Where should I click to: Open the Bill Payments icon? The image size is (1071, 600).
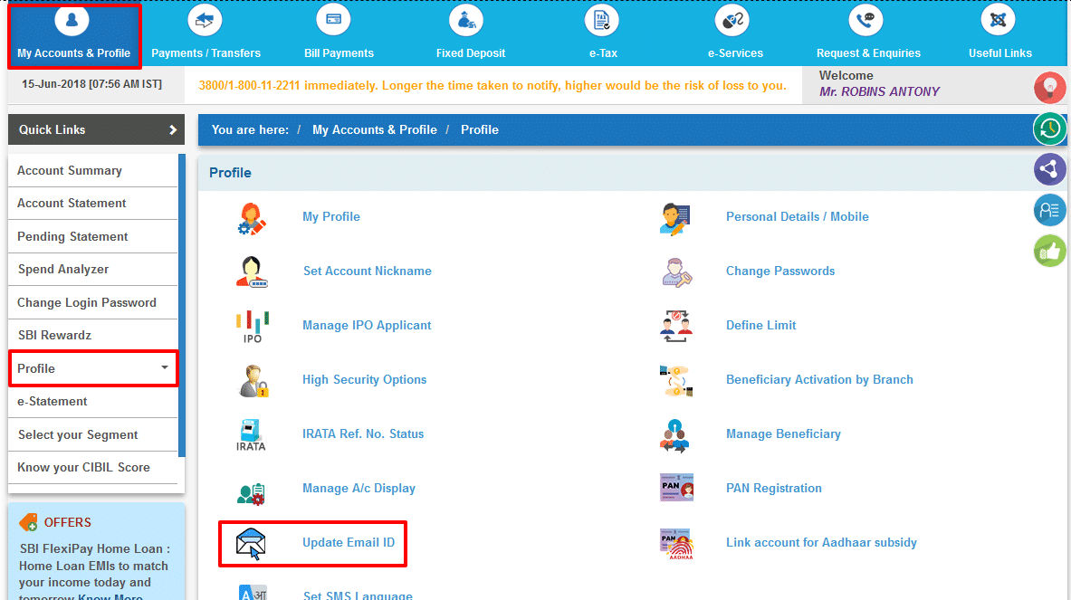pyautogui.click(x=333, y=21)
